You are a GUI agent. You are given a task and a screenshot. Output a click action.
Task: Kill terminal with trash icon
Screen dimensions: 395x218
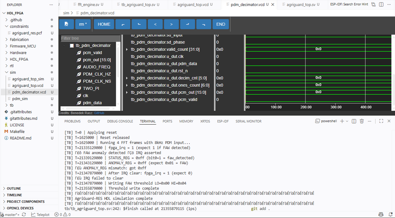(x=361, y=121)
